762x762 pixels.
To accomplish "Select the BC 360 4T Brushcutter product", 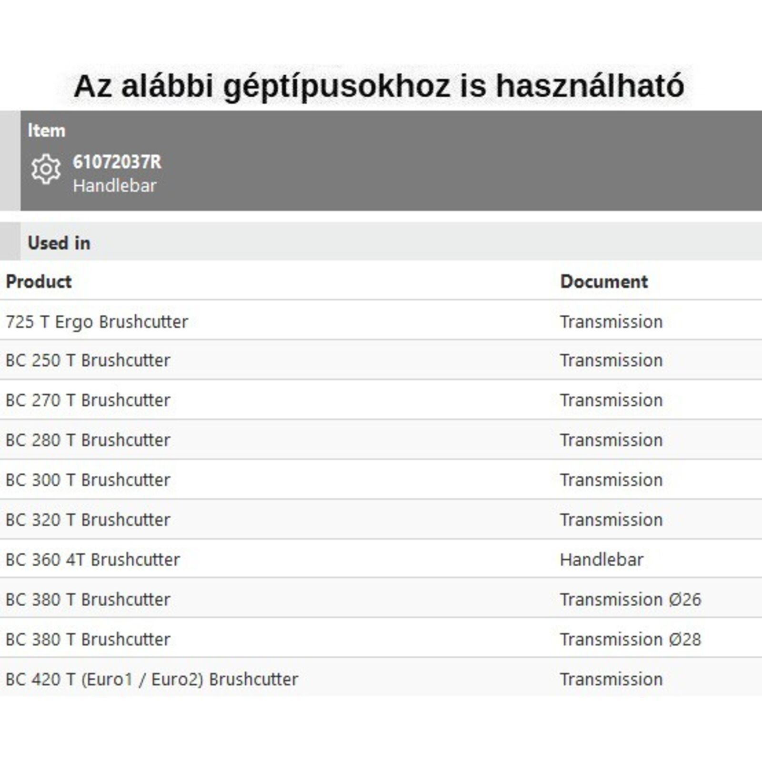I will click(92, 560).
